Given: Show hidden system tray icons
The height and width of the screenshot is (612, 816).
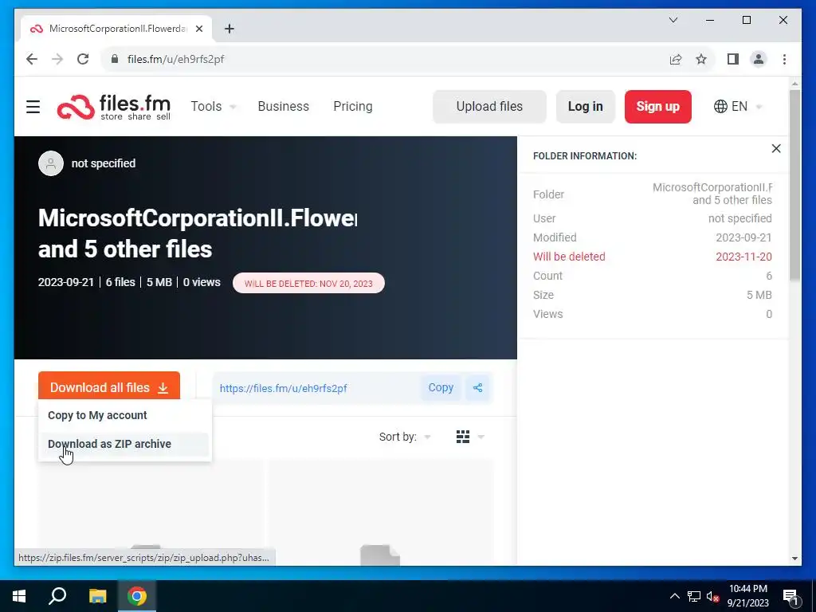Looking at the screenshot, I should tap(674, 596).
